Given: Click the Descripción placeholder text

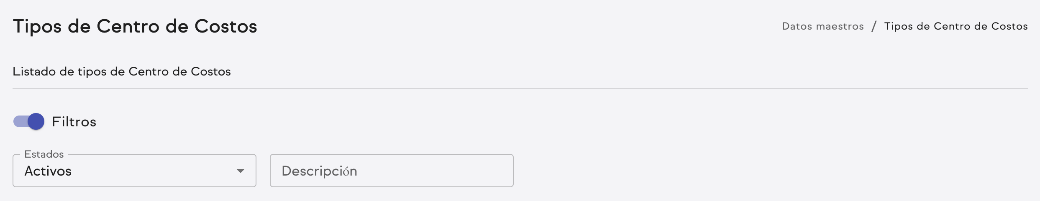Looking at the screenshot, I should (319, 171).
